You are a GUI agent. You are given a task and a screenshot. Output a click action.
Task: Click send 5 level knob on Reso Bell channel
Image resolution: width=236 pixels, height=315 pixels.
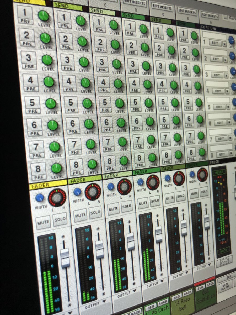[x=175, y=103]
